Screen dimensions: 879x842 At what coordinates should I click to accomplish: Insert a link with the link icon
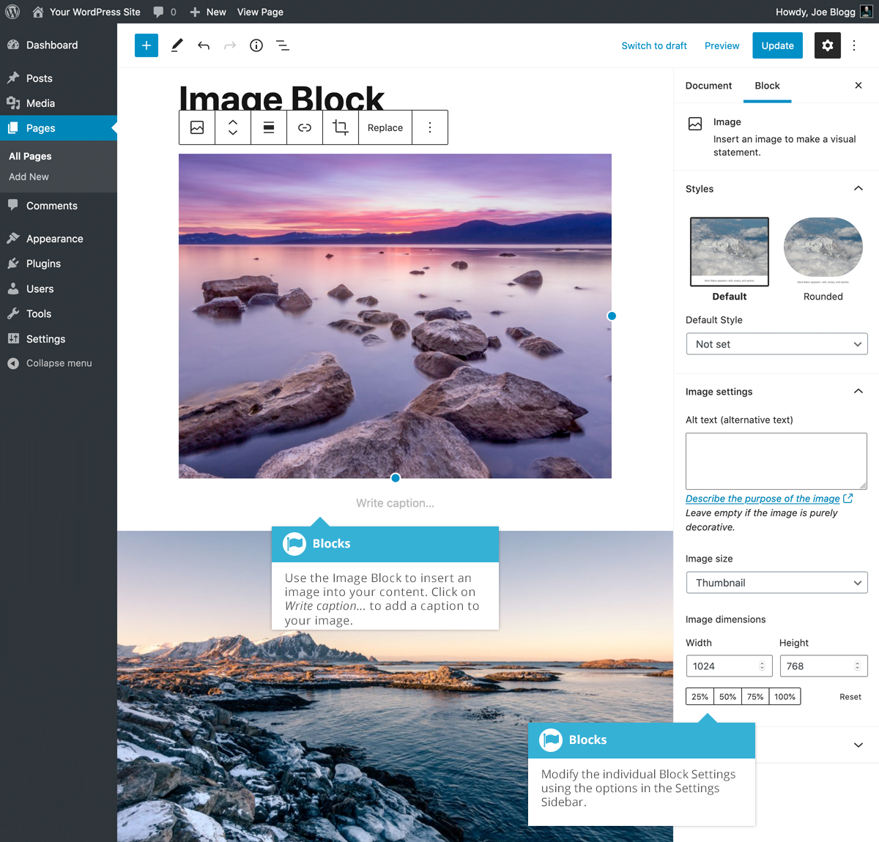click(305, 127)
